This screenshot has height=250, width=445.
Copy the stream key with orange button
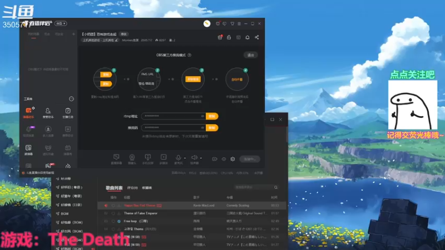pyautogui.click(x=212, y=128)
